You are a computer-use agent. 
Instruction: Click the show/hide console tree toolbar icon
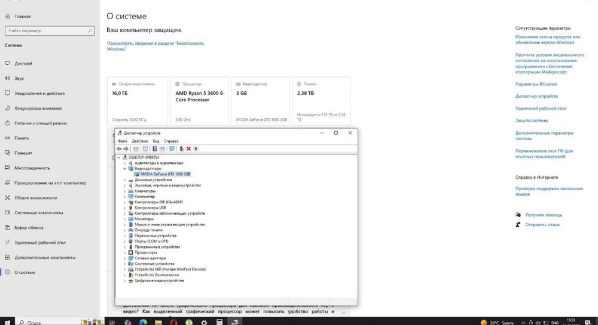136,149
